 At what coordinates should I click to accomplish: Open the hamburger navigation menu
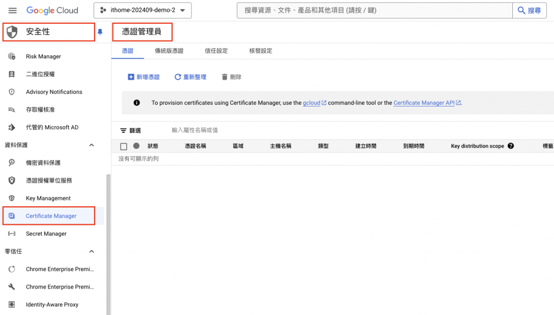click(12, 10)
